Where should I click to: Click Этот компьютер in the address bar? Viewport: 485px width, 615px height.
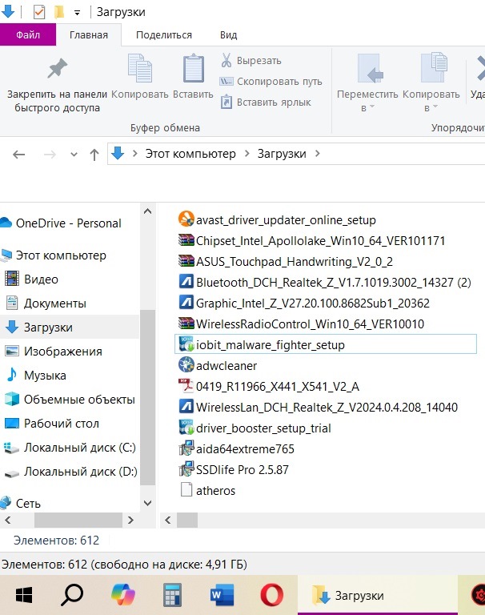point(190,154)
